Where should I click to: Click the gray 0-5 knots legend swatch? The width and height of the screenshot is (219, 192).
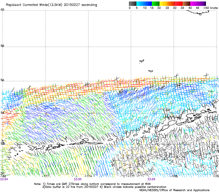(x=133, y=4)
